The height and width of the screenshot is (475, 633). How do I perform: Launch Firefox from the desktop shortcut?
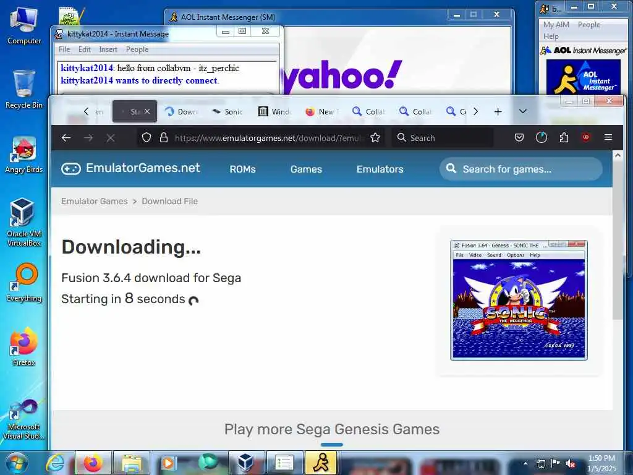[x=24, y=346]
